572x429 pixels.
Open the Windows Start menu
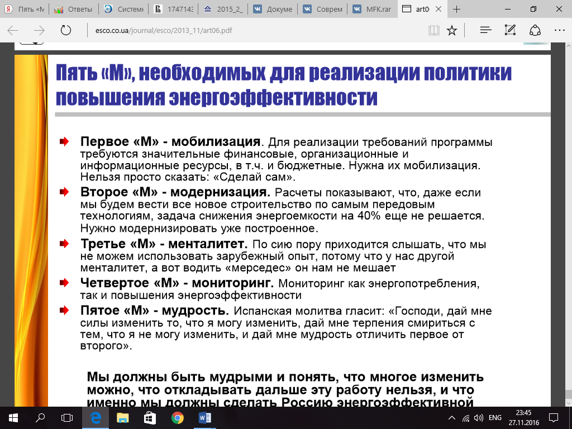tap(13, 418)
